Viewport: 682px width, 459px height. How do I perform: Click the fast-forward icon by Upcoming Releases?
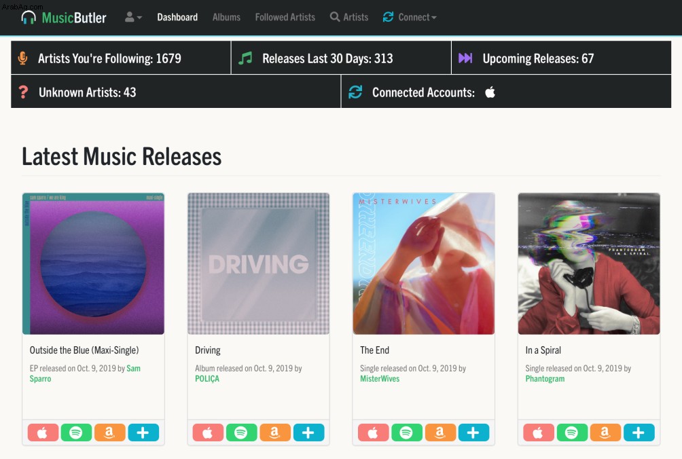(465, 58)
